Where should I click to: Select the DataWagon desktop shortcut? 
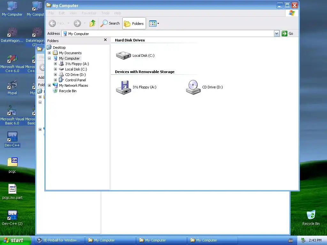tap(12, 35)
